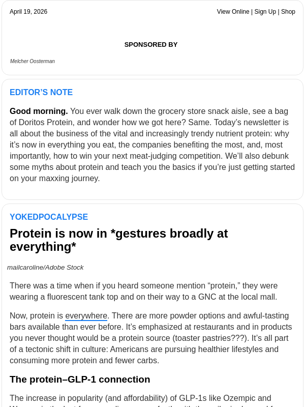The image size is (305, 407).
Task: Click the paragraph mentioning GNC at the mall
Action: (x=143, y=291)
